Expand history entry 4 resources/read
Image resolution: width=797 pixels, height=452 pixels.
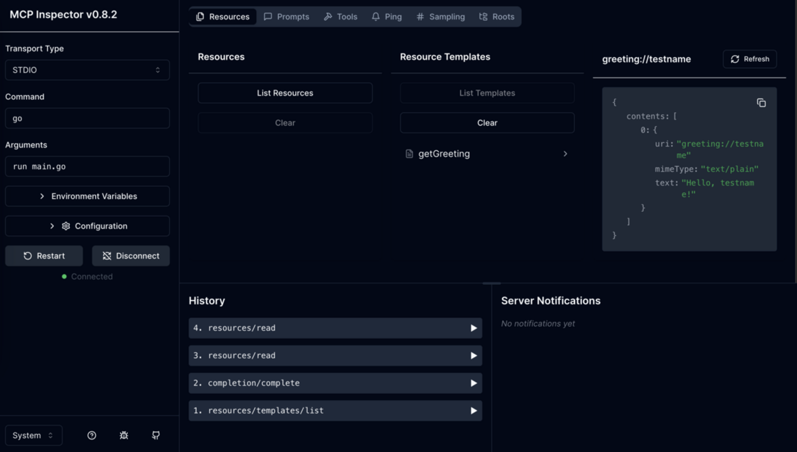point(335,328)
